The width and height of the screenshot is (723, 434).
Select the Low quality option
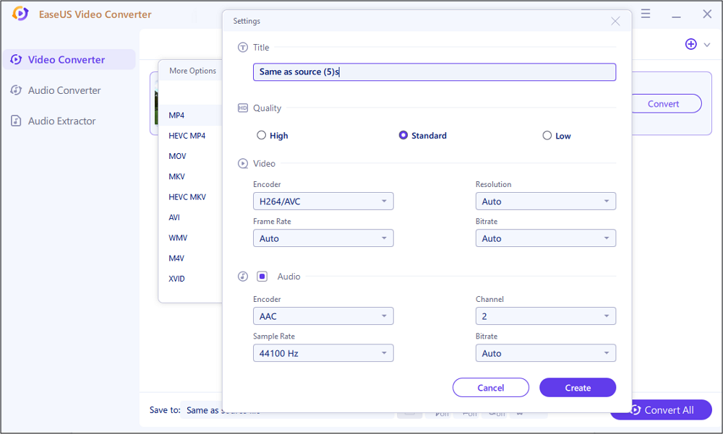tap(547, 135)
